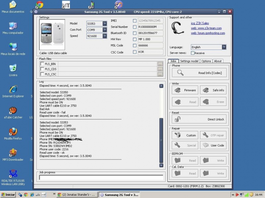Viewport: 265px width, 198px height.
Task: Check the FLS_BIN flash file box
Action: 42,64
